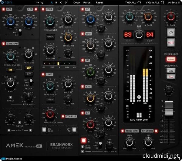Select preset slot D

click(66, 2)
